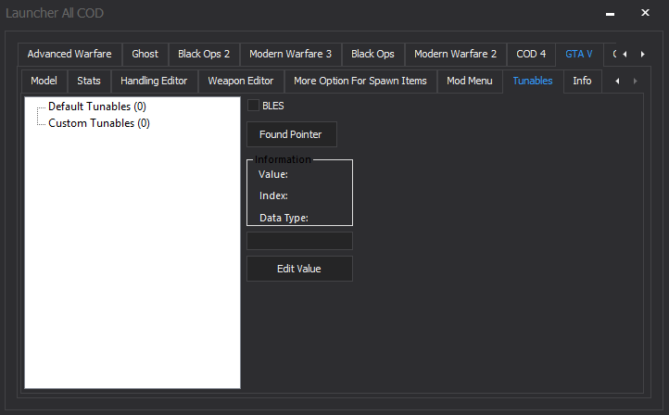Image resolution: width=669 pixels, height=415 pixels.
Task: Open the Weapon Editor tab
Action: pos(241,81)
